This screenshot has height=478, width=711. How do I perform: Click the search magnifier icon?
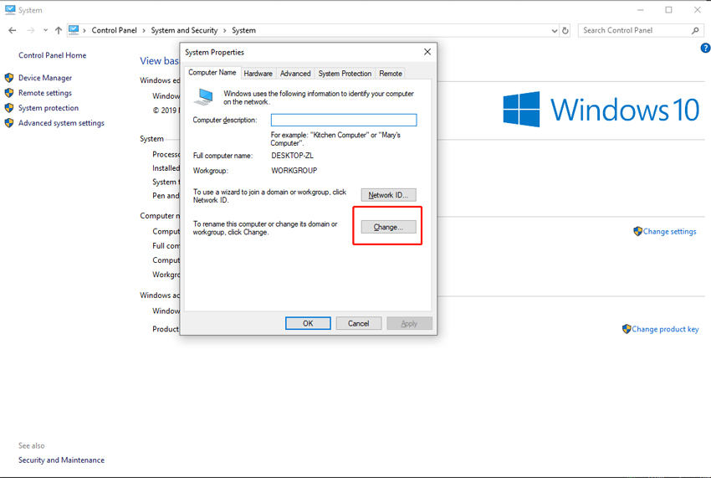click(x=695, y=30)
